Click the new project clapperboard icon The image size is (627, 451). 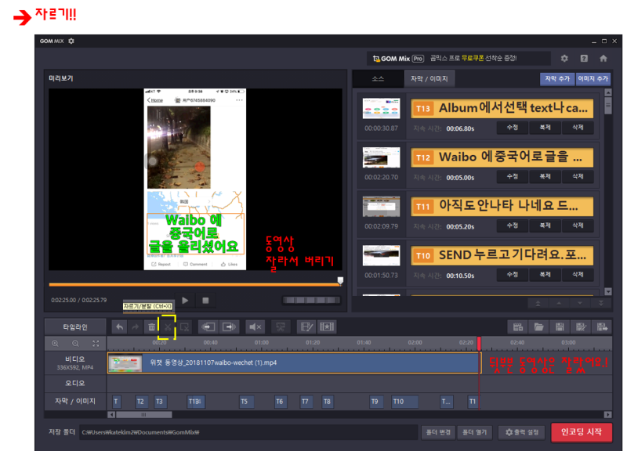point(518,327)
